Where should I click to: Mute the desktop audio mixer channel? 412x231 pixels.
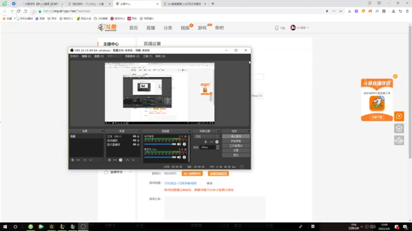click(179, 144)
